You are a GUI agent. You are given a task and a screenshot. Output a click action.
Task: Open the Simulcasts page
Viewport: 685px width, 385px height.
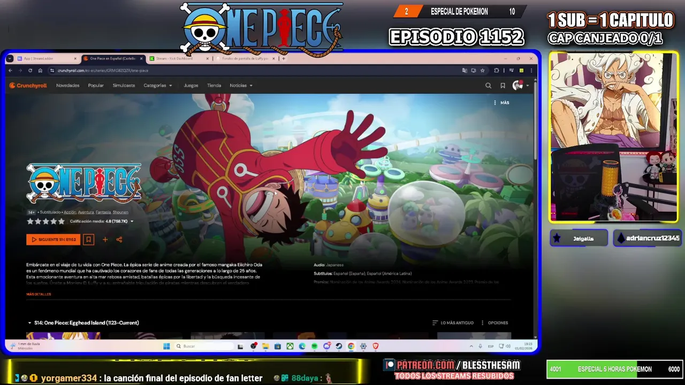click(124, 86)
